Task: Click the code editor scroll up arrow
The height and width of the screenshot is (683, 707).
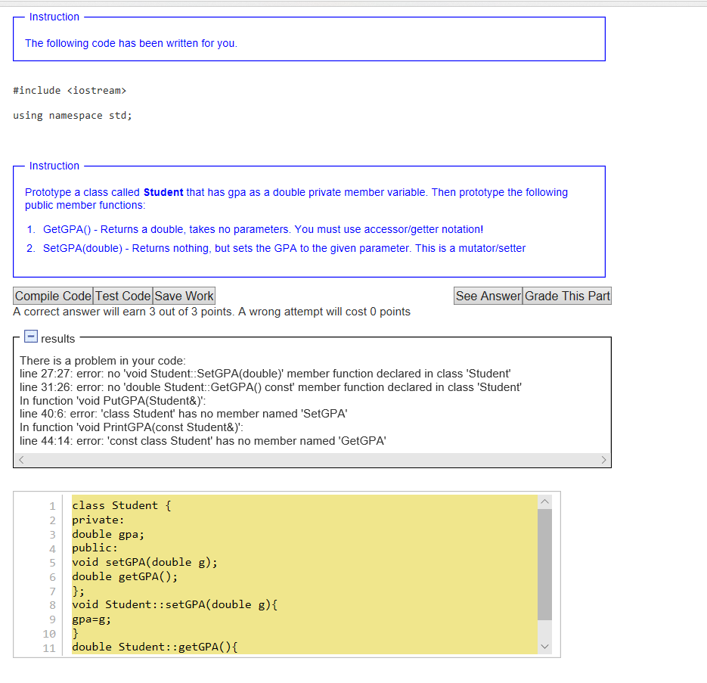Action: click(544, 501)
